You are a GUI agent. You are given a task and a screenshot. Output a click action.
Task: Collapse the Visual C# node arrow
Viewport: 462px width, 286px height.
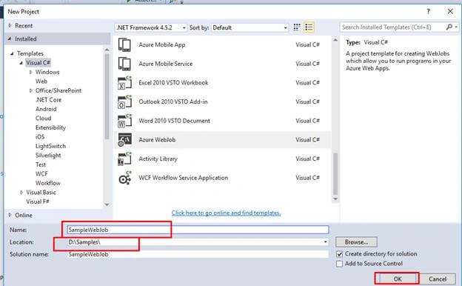(21, 63)
